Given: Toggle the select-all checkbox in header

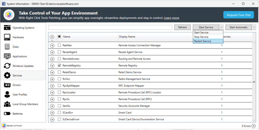Looking at the screenshot, I should [x=59, y=37].
